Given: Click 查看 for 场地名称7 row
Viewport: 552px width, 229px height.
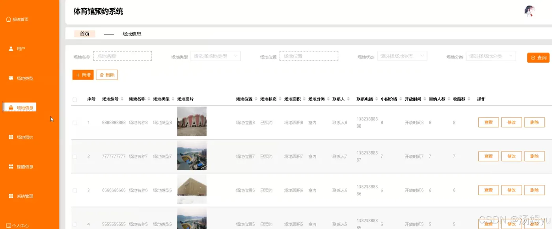Looking at the screenshot, I should tap(489, 156).
